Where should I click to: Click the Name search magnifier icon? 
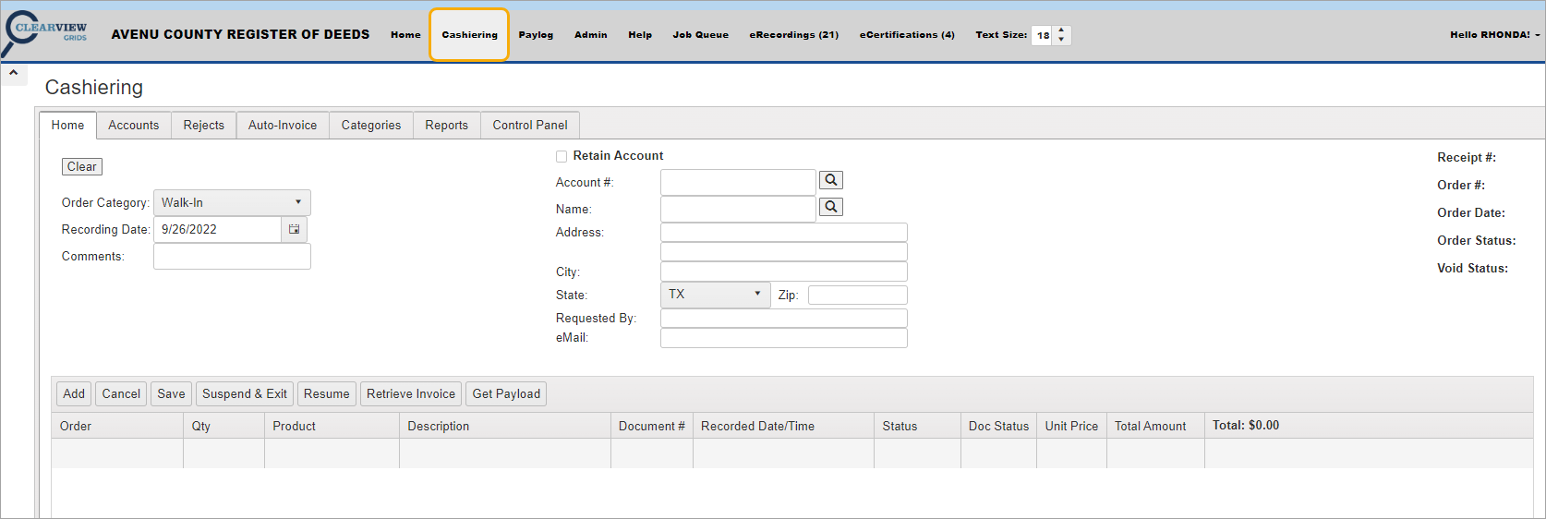[831, 207]
